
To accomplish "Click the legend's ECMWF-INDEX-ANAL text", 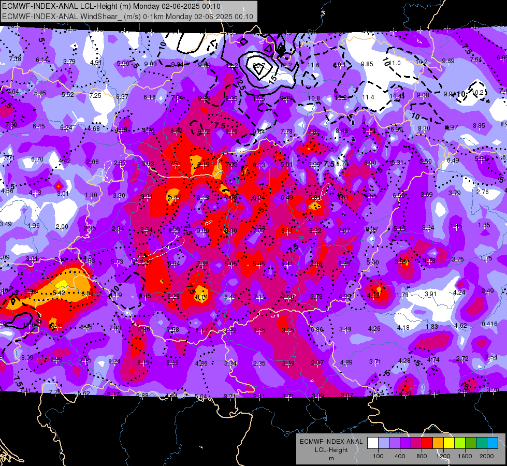I will tap(331, 442).
